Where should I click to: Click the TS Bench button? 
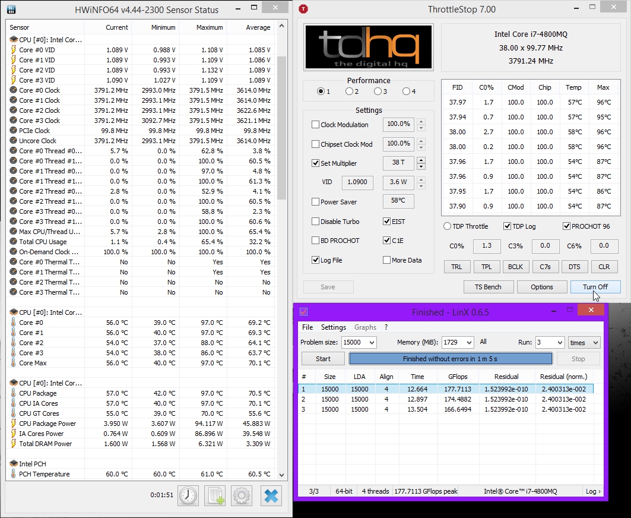(x=488, y=287)
